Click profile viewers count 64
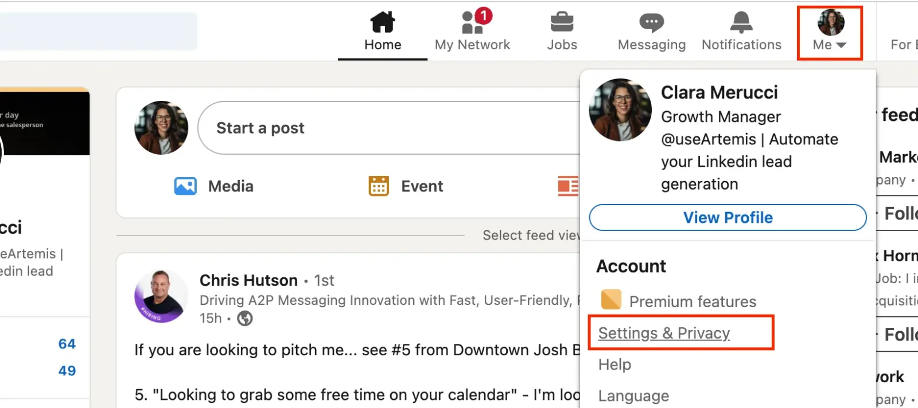This screenshot has width=918, height=408. (x=67, y=344)
